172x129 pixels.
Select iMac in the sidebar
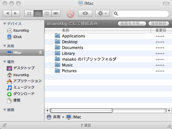point(22,53)
